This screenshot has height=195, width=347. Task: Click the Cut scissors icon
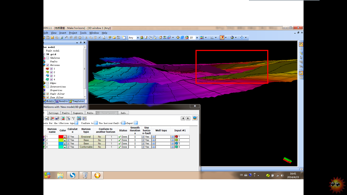(86, 38)
